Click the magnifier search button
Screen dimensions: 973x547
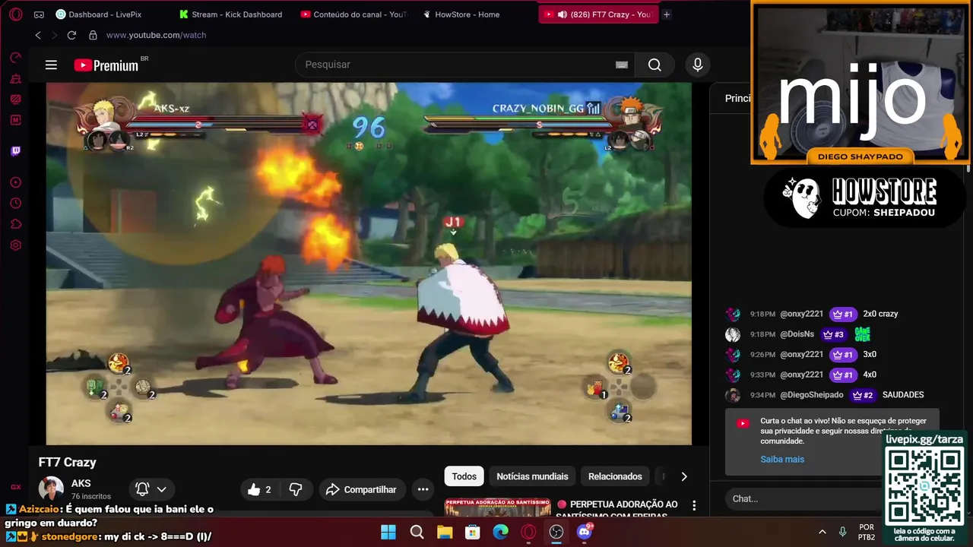(654, 65)
